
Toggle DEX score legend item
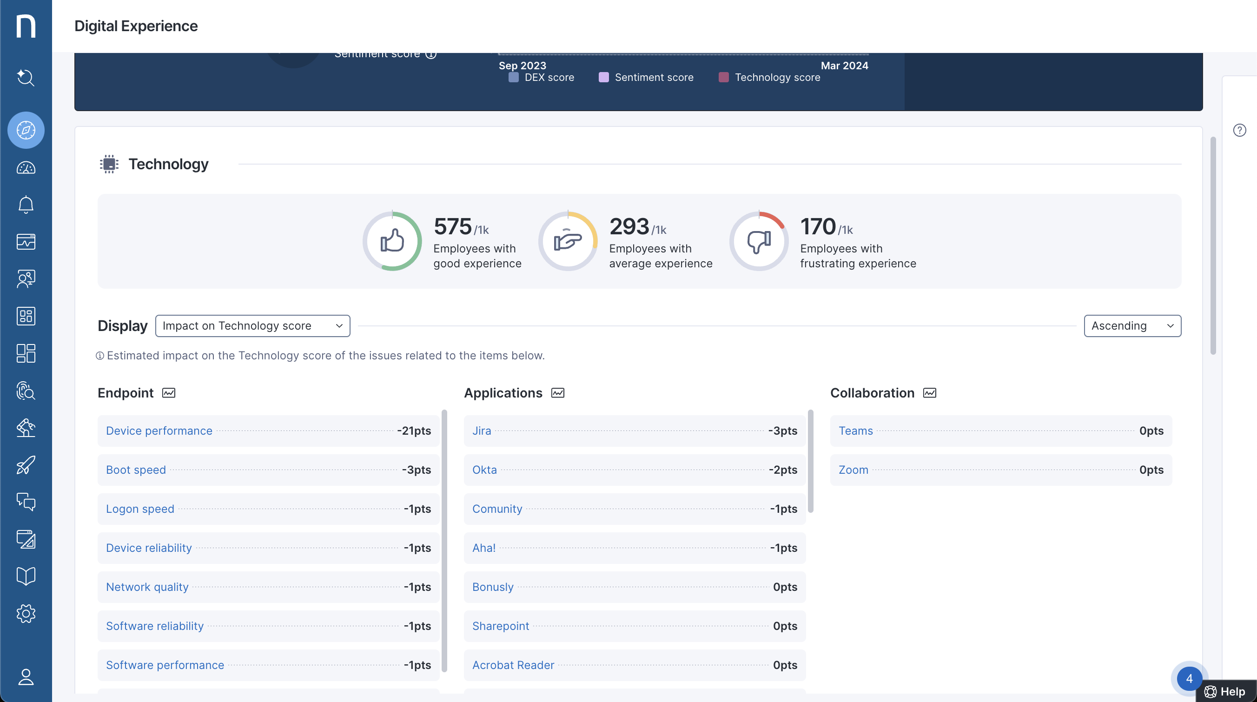541,78
